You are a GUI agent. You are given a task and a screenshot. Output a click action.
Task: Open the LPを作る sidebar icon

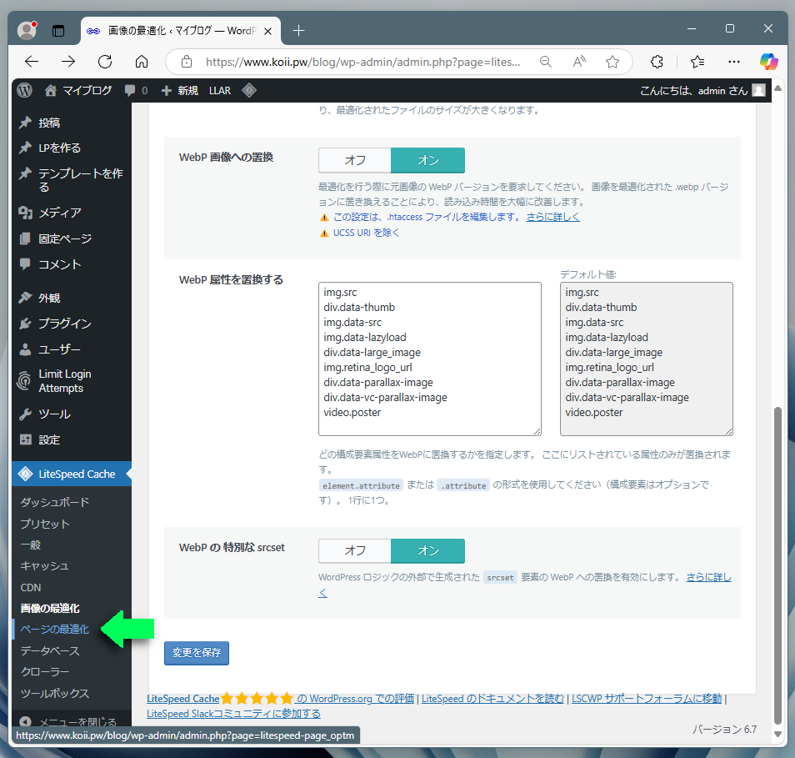(25, 148)
